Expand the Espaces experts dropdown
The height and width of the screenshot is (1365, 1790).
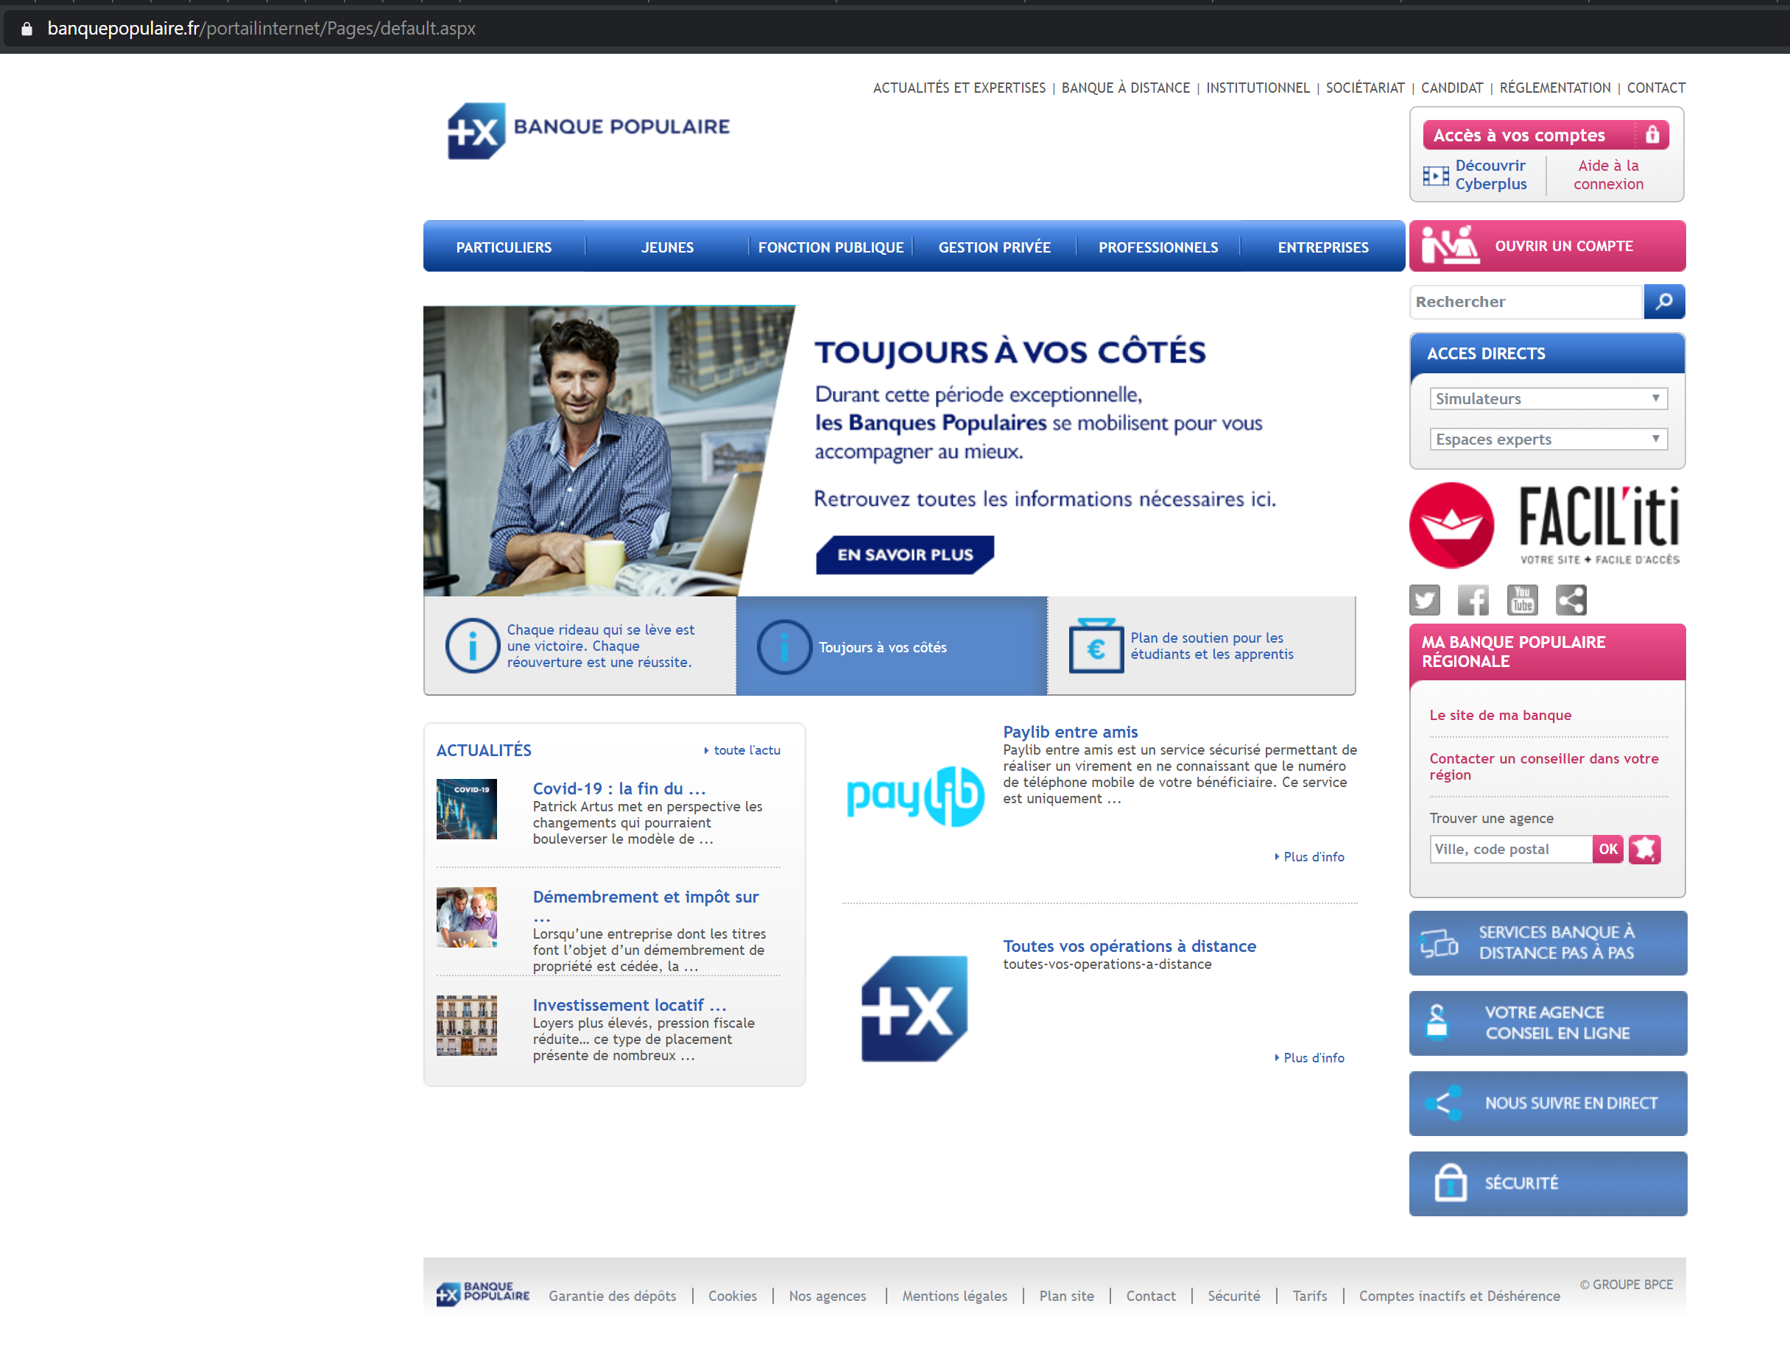[x=1546, y=439]
